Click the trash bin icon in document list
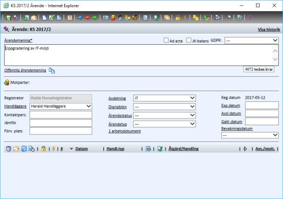Screen dimensions: 283x199 pyautogui.click(x=9, y=149)
